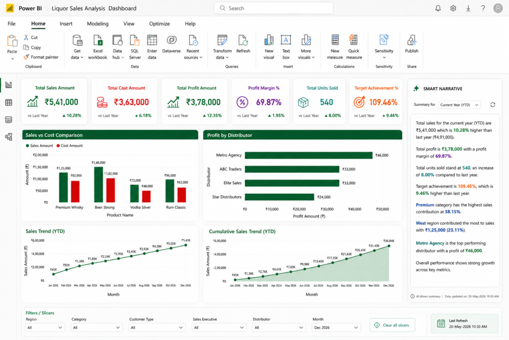Open the Summary for period dropdown
The height and width of the screenshot is (340, 509).
tap(459, 105)
